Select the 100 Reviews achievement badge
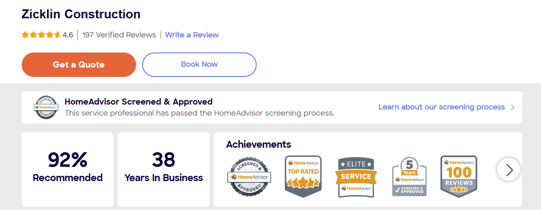The width and height of the screenshot is (541, 210). pos(459,177)
